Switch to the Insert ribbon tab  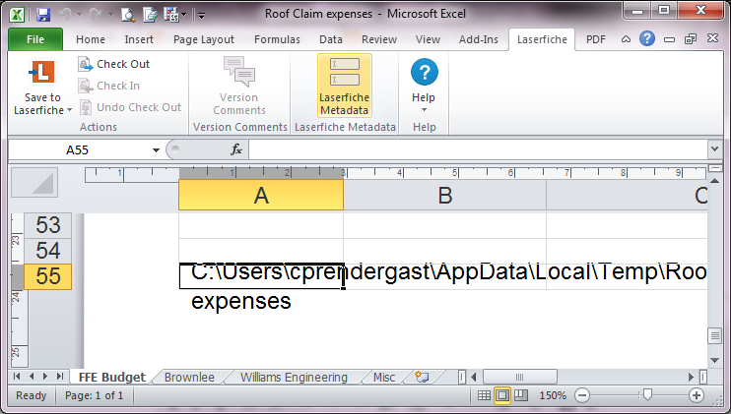(139, 39)
